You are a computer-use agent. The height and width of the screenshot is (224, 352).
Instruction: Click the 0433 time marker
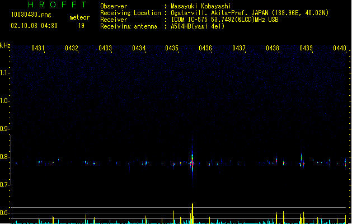[x=105, y=48]
